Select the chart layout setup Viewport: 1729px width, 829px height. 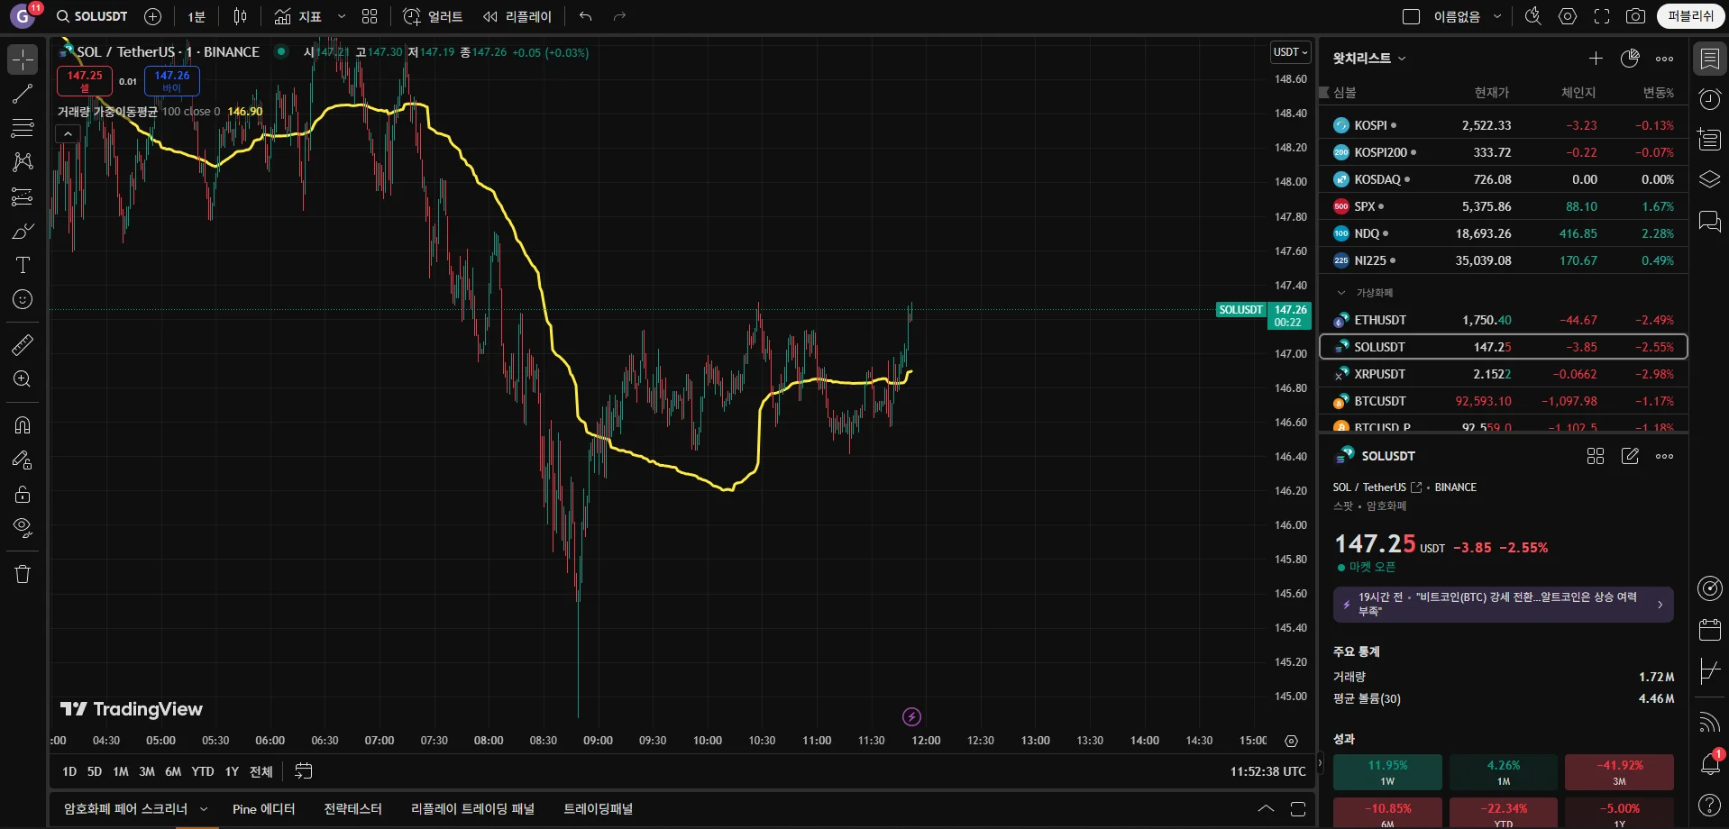pyautogui.click(x=1412, y=16)
